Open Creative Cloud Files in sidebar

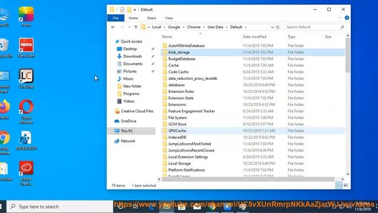click(x=136, y=111)
